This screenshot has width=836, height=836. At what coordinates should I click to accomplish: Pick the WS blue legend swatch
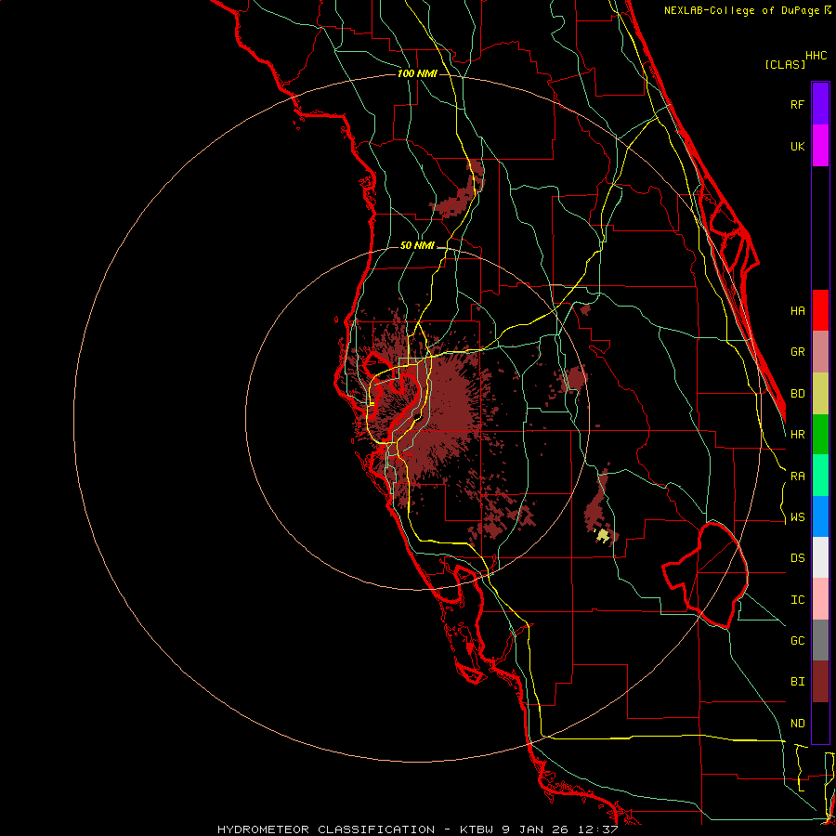point(820,516)
